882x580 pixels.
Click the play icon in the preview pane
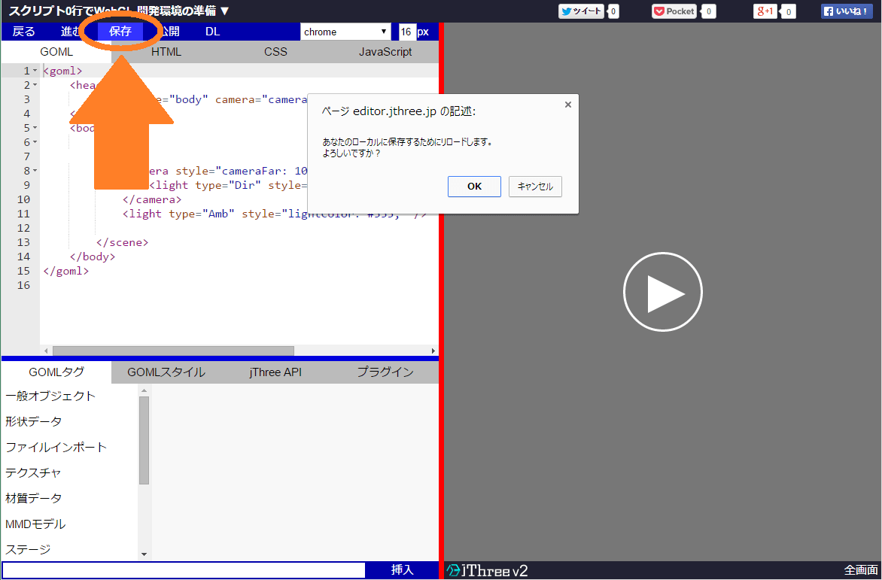pyautogui.click(x=663, y=291)
